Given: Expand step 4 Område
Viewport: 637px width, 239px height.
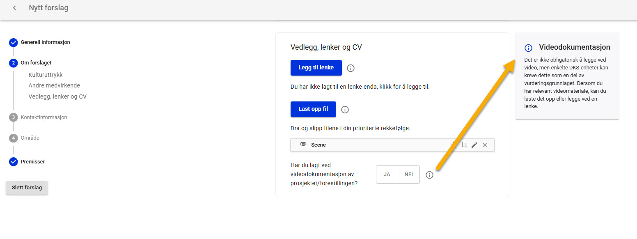Looking at the screenshot, I should click(x=30, y=138).
